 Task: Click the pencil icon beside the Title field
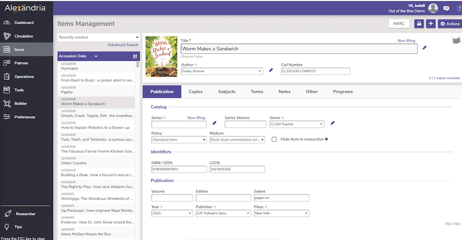coord(425,48)
